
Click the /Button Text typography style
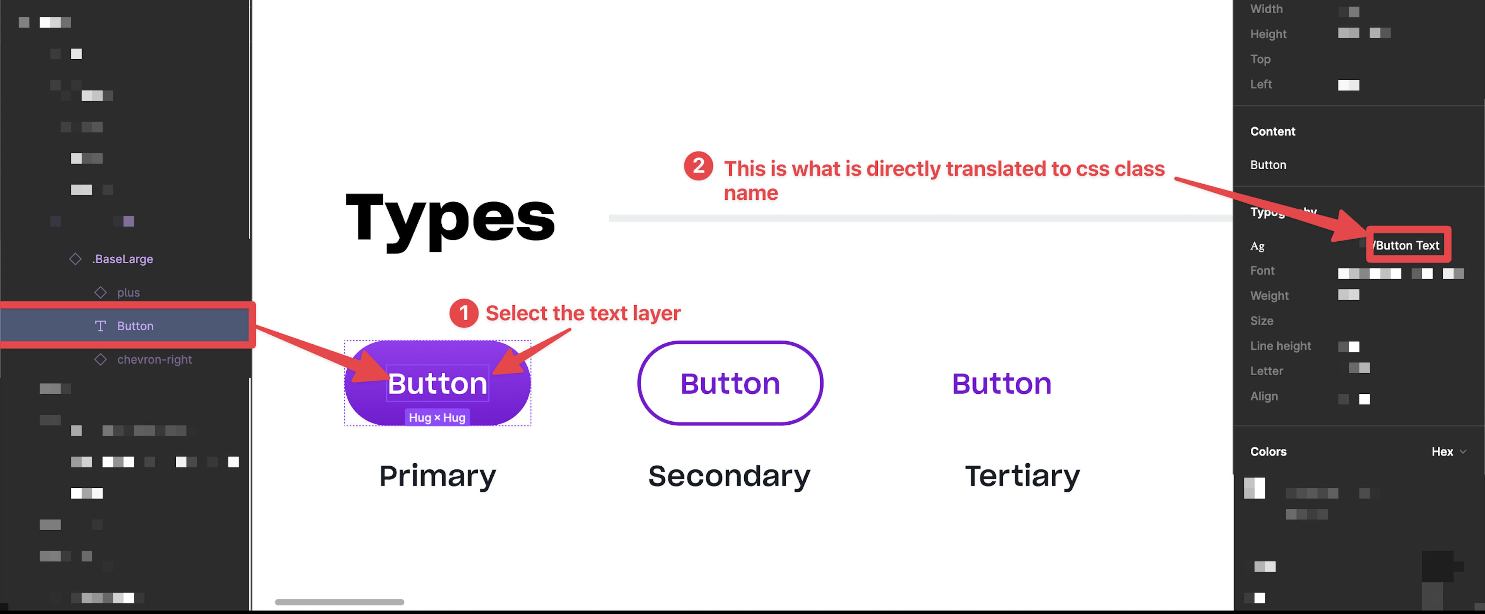coord(1407,245)
